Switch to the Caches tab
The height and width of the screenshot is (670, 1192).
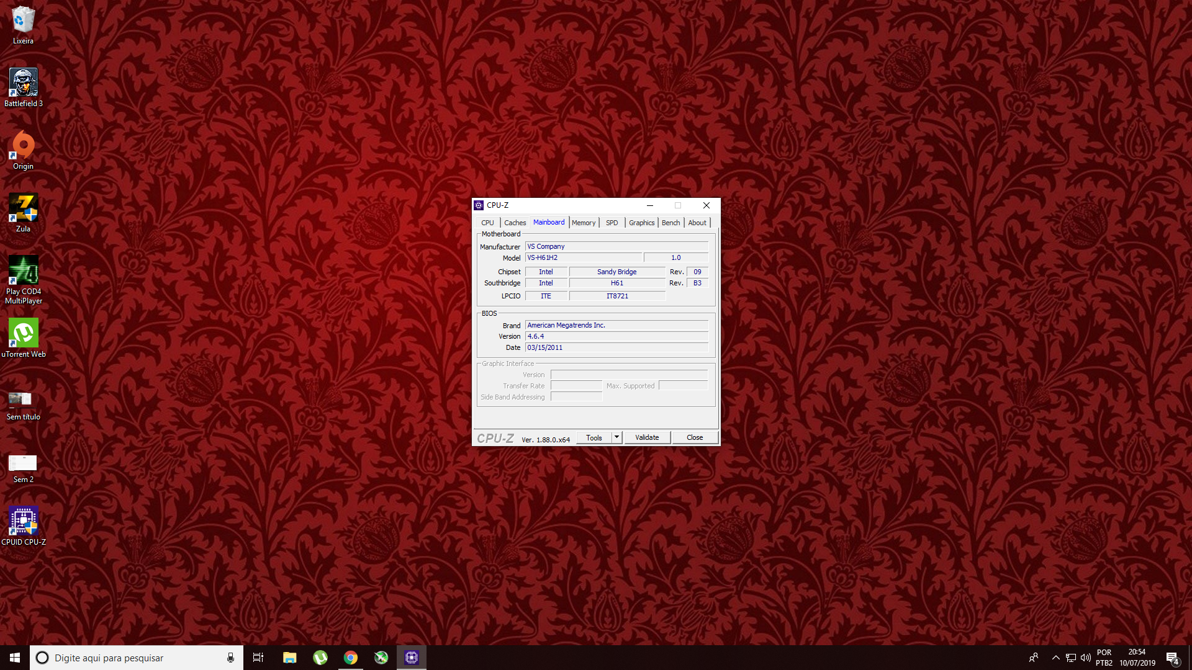click(515, 223)
